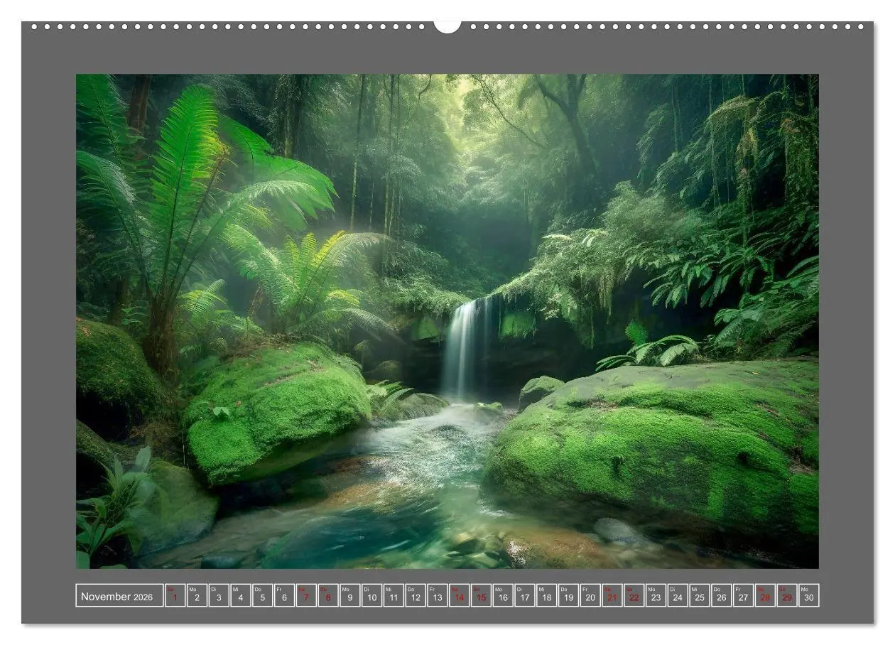The image size is (895, 645).
Task: Select Wednesday 11 in the calendar strip
Action: [394, 596]
